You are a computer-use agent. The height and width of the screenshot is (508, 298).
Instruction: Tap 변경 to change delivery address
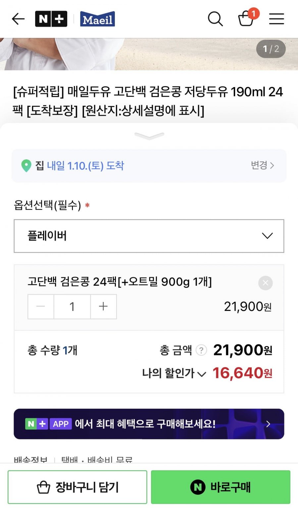tap(262, 165)
